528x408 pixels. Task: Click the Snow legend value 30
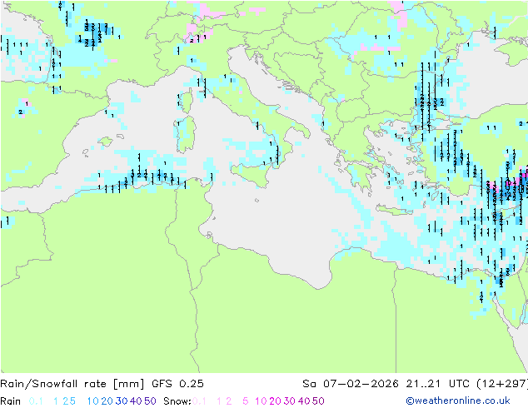pyautogui.click(x=290, y=401)
